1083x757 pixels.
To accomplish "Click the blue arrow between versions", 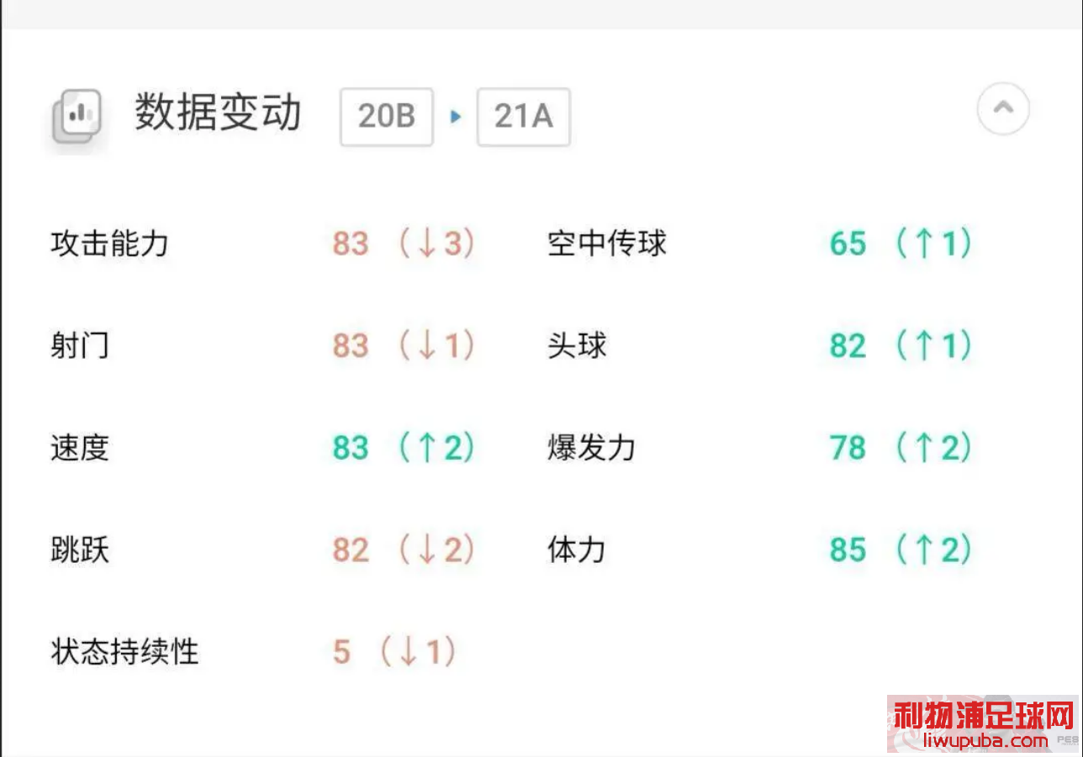I will pos(456,117).
